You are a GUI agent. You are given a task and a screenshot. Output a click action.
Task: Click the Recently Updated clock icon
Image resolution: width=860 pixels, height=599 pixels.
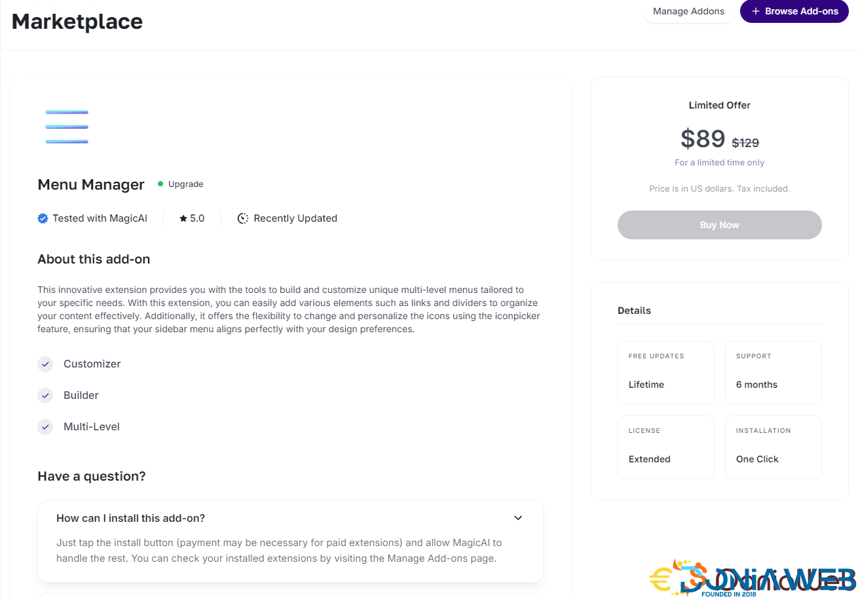tap(243, 218)
